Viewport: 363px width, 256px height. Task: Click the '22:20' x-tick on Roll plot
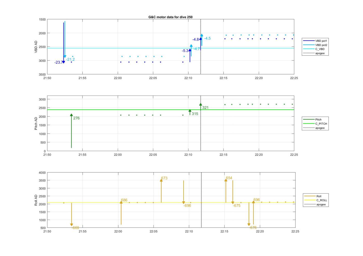coord(260,232)
